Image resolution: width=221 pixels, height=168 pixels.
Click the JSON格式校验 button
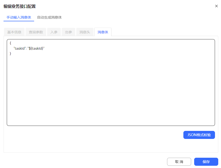click(199, 135)
